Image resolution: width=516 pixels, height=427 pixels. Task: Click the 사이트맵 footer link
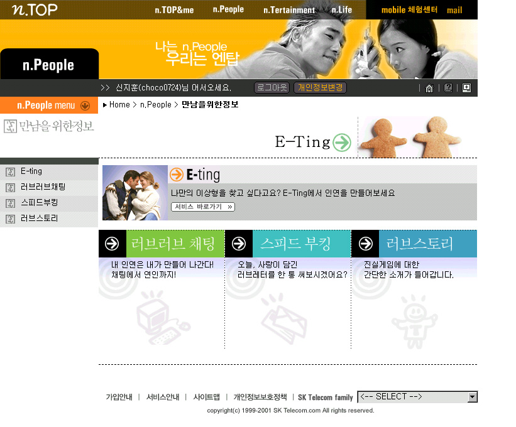[206, 397]
